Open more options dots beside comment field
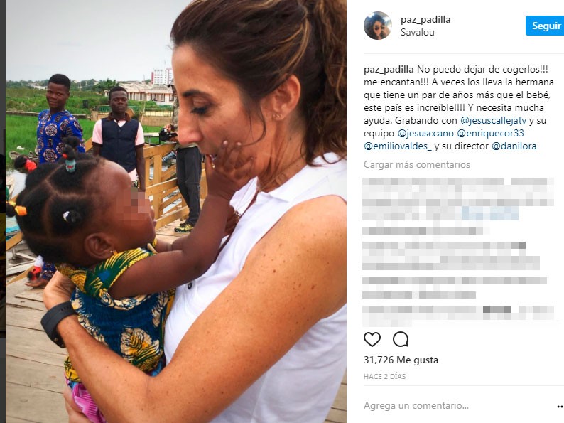 click(560, 407)
